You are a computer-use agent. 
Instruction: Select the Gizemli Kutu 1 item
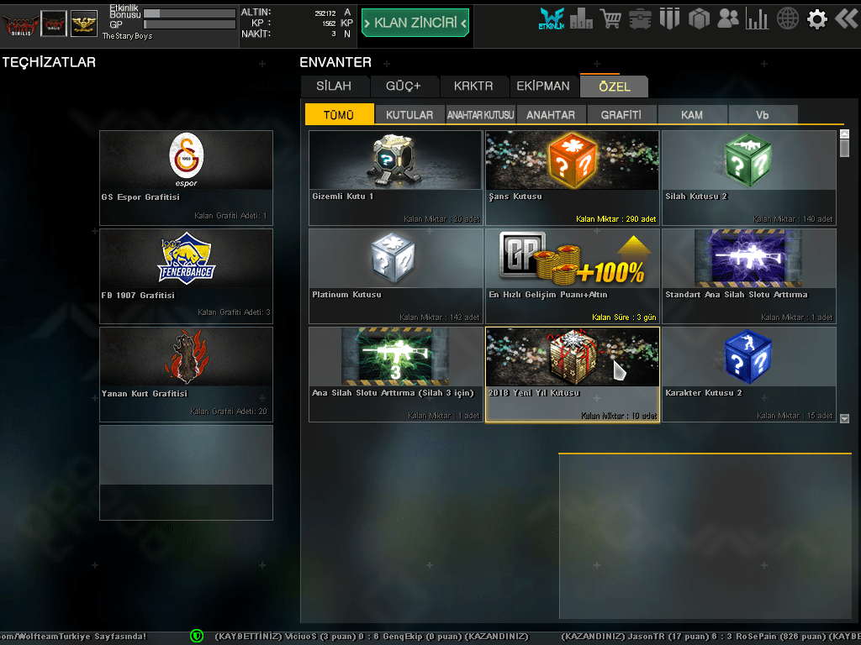396,178
